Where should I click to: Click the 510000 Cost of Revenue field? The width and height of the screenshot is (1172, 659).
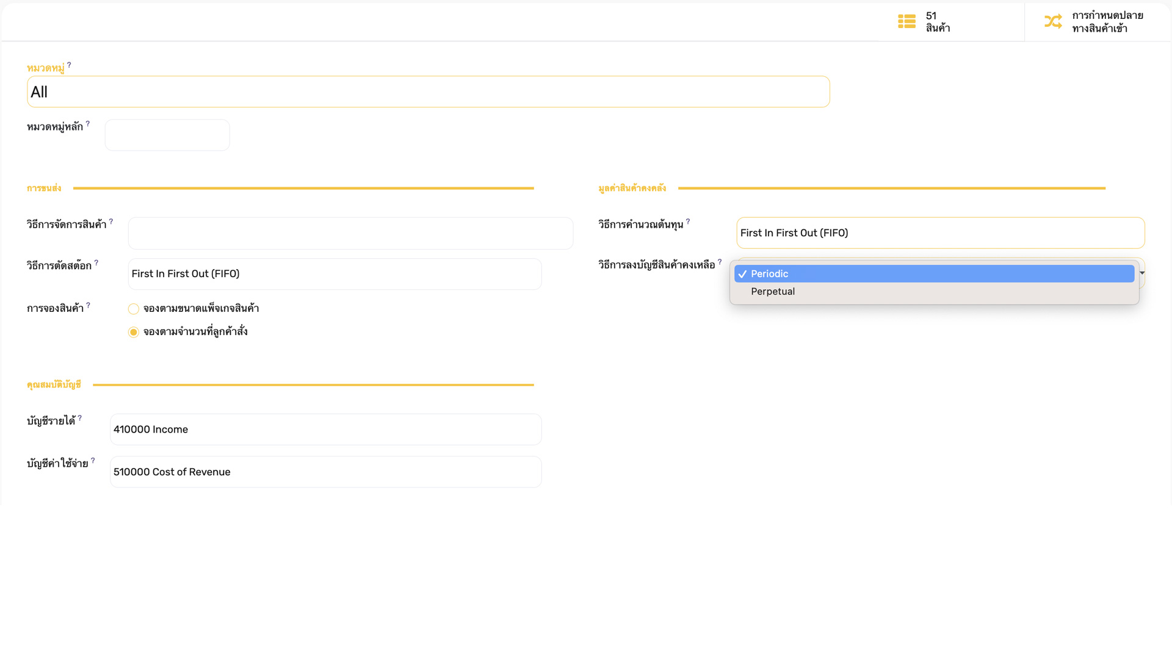pyautogui.click(x=325, y=472)
